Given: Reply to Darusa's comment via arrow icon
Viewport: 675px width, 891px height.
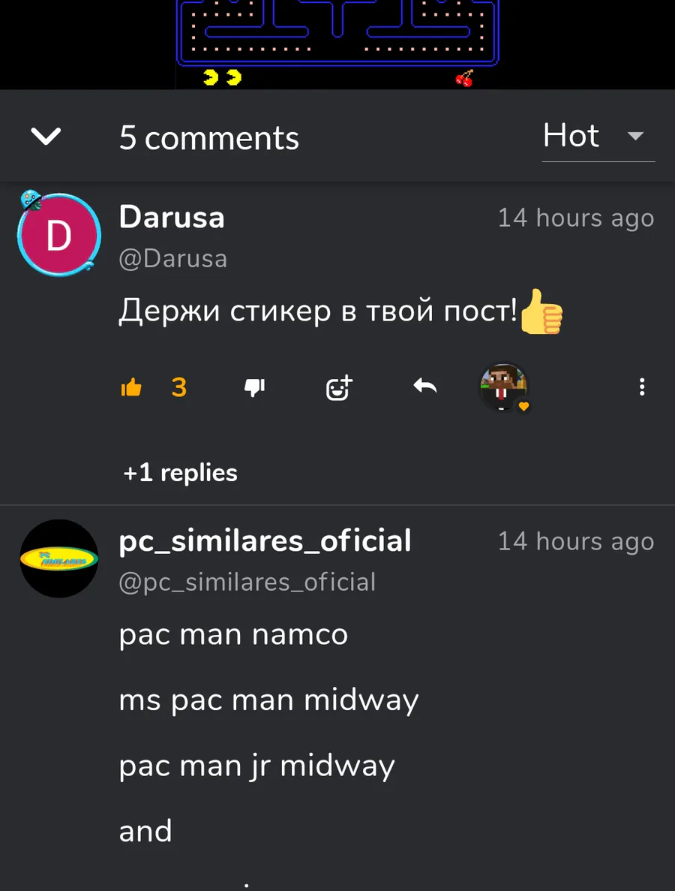Looking at the screenshot, I should 425,387.
